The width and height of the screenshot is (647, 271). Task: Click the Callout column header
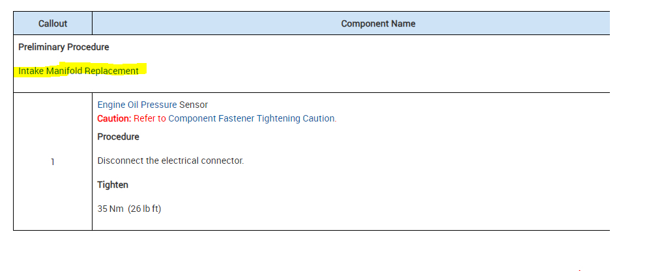(53, 23)
